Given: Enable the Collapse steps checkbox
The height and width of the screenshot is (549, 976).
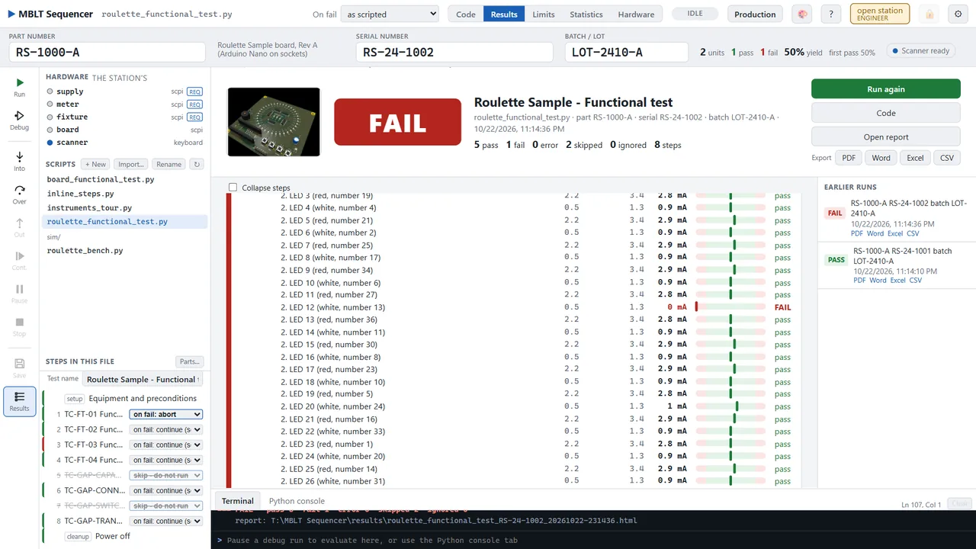Looking at the screenshot, I should pos(233,188).
